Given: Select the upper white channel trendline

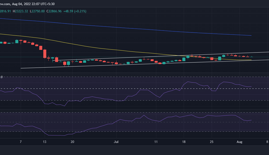Looking at the screenshot, I should [161, 56].
